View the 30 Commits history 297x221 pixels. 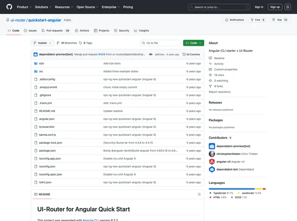(191, 54)
